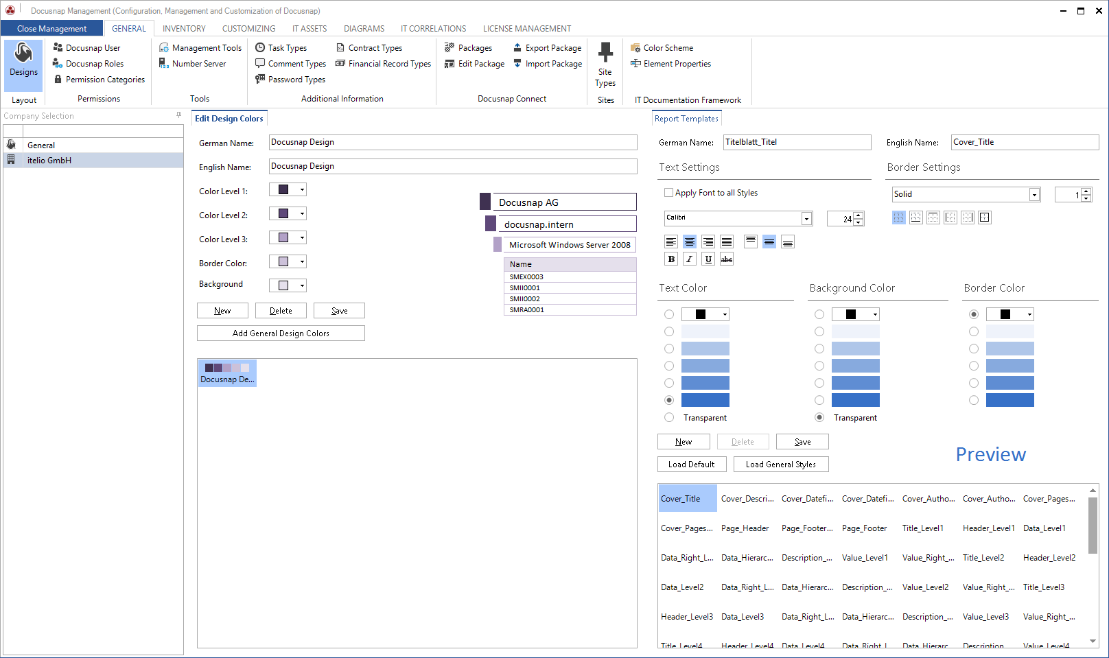The width and height of the screenshot is (1109, 658).
Task: Align text right
Action: [708, 242]
